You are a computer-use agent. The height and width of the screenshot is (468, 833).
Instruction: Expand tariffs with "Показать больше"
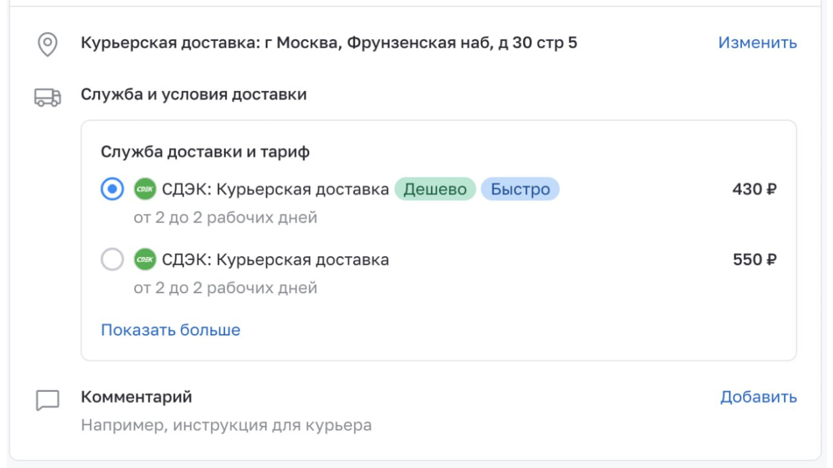171,330
